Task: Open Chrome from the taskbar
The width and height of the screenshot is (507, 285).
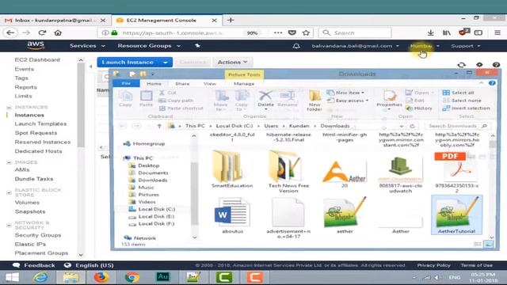Action: (132, 277)
